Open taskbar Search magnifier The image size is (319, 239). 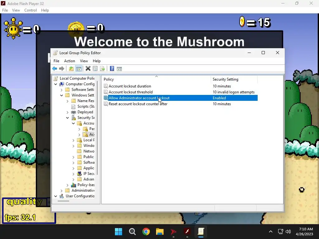(132, 232)
